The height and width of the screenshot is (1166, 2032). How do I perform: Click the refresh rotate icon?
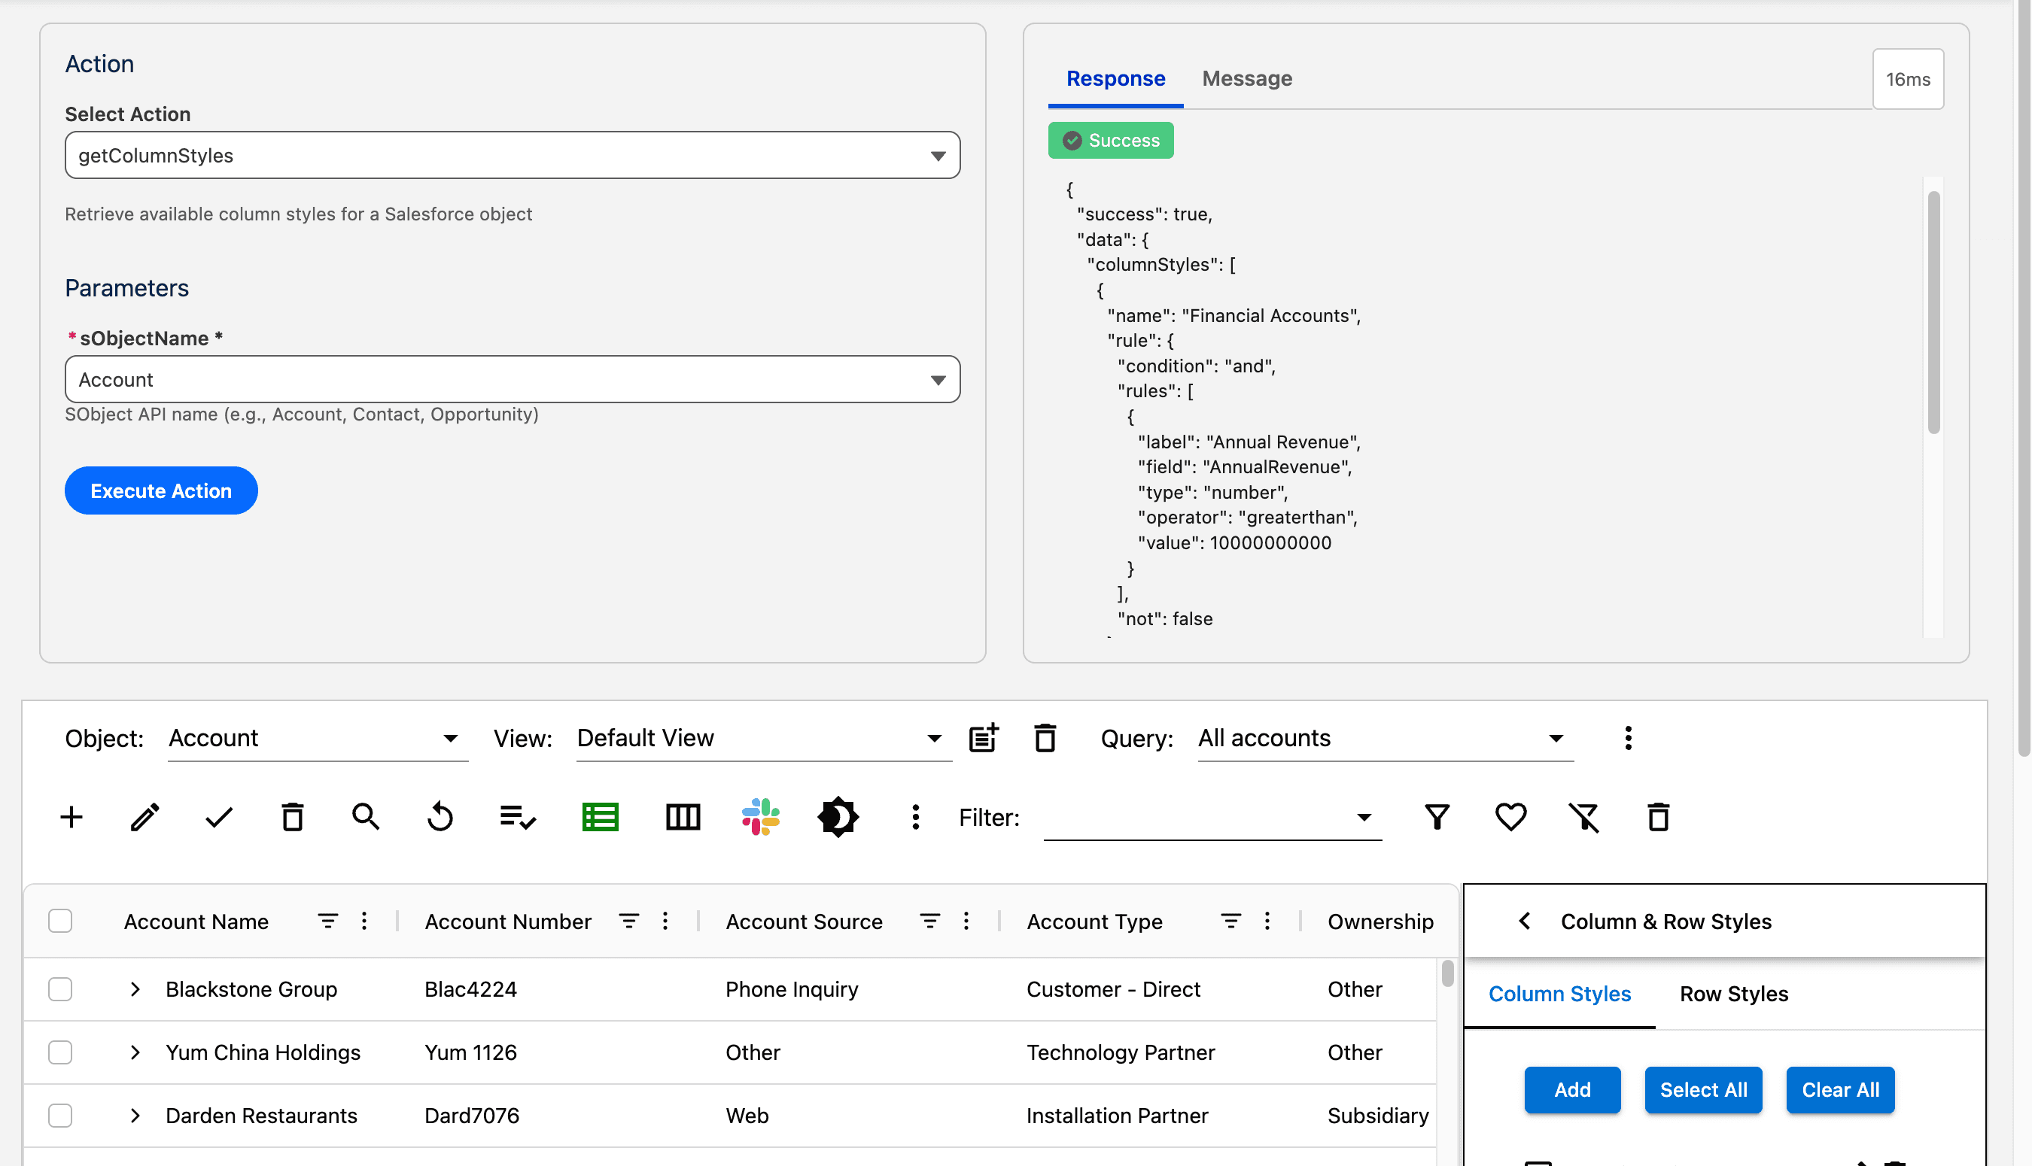pos(440,817)
